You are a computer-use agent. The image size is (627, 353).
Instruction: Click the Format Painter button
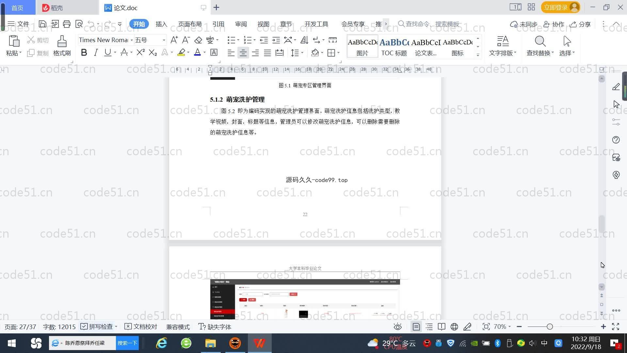(62, 46)
